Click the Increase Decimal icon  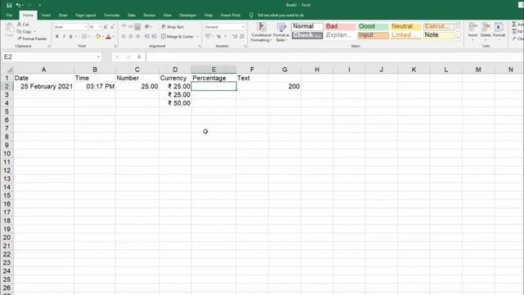235,36
